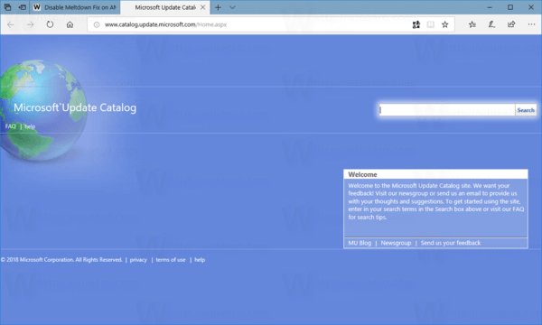Open a new tab with plus button
The width and height of the screenshot is (542, 325).
(x=218, y=7)
